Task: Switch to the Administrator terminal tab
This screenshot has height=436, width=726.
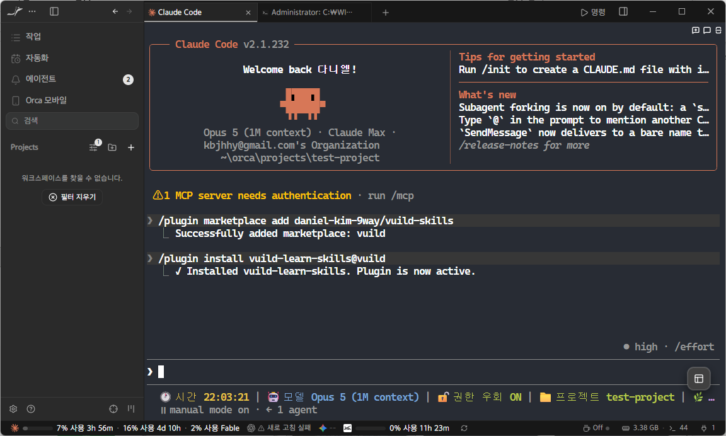Action: [314, 13]
